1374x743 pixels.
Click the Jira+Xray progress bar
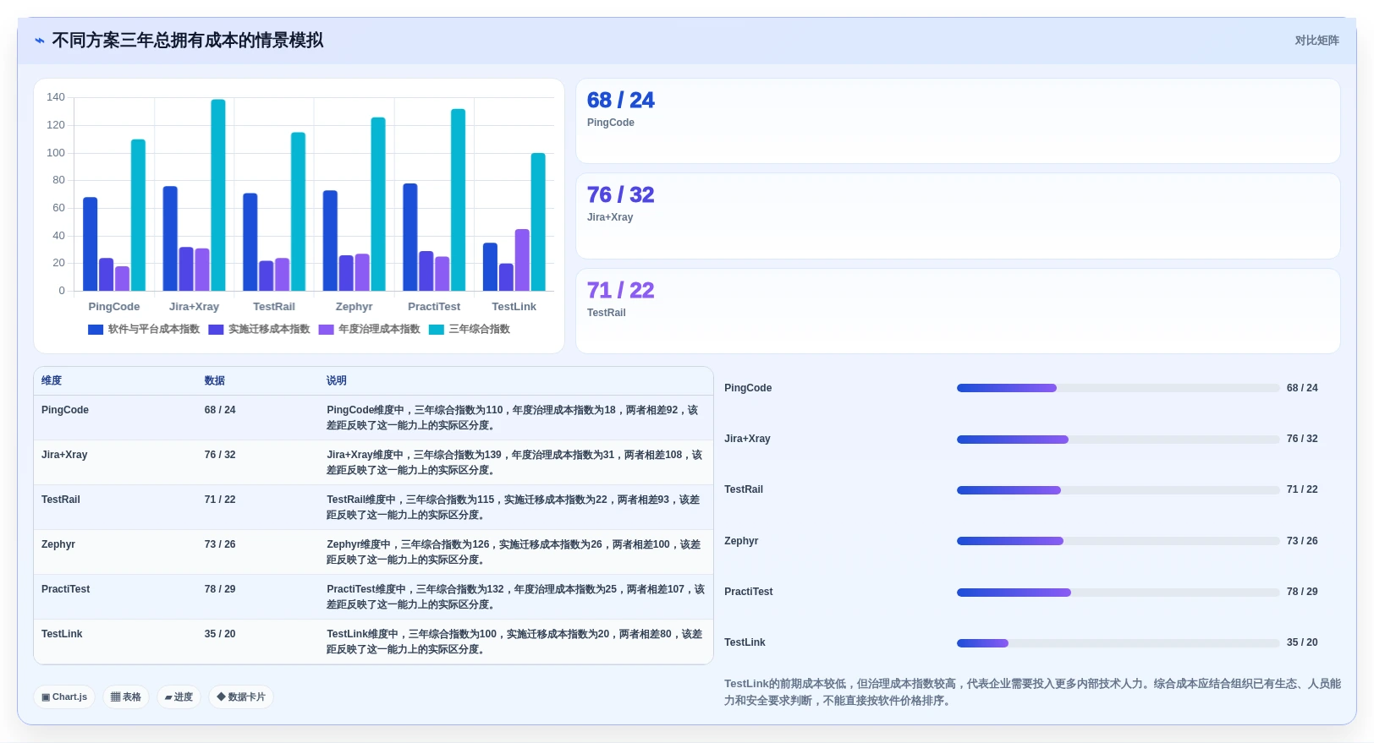click(x=1118, y=440)
